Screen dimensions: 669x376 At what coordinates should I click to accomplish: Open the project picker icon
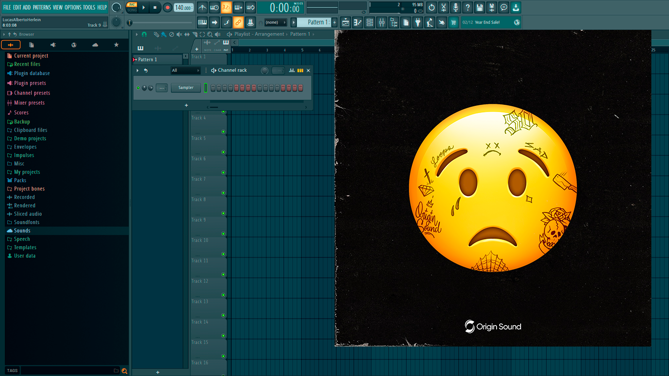pyautogui.click(x=406, y=22)
